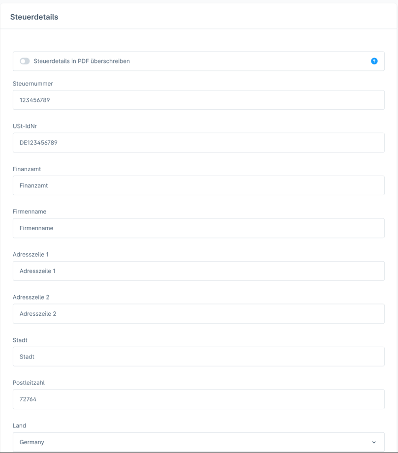Click the Steuernummer field label
The width and height of the screenshot is (398, 453).
(x=32, y=84)
